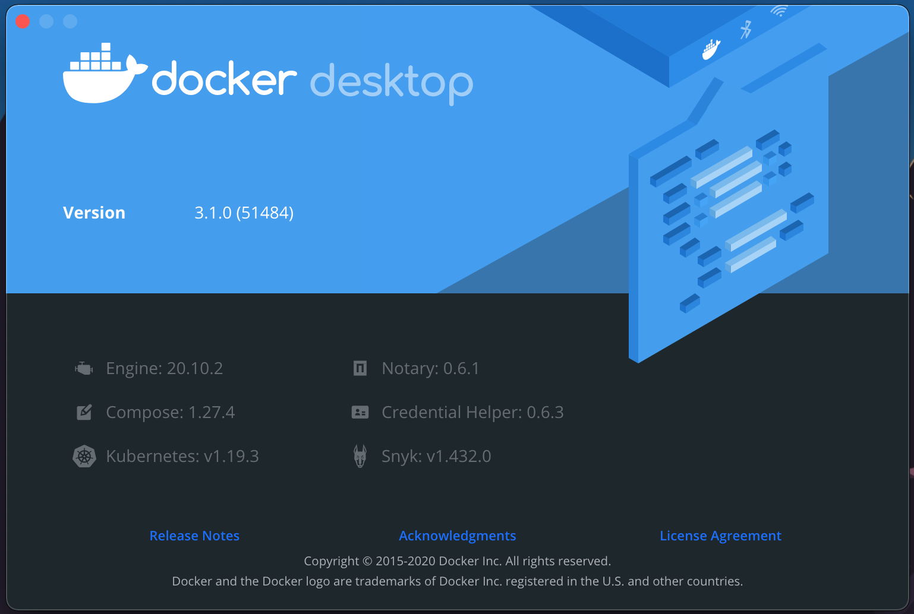Click the Version label
The height and width of the screenshot is (614, 914).
(x=94, y=212)
